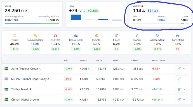Click the large blue bar in IDAG chart

click(76, 17)
